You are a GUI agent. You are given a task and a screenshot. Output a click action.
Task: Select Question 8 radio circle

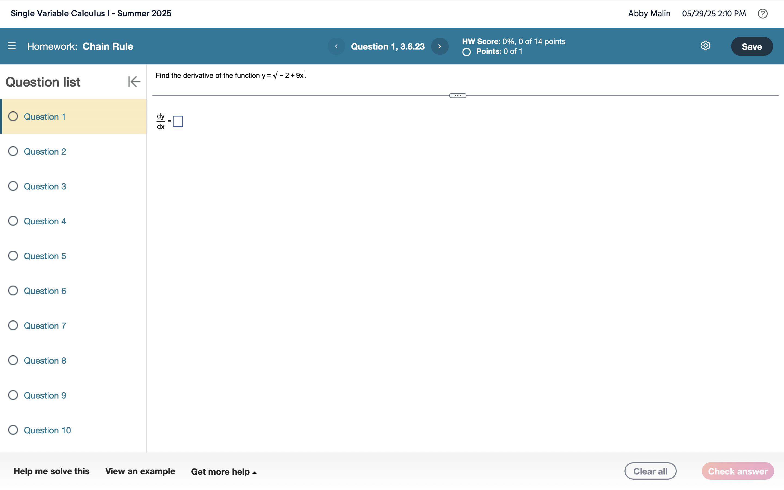[x=13, y=360]
